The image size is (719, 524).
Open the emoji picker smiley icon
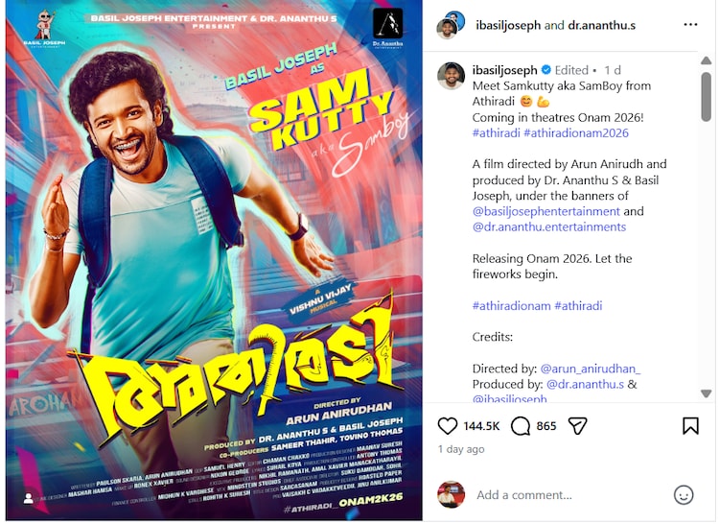point(684,495)
